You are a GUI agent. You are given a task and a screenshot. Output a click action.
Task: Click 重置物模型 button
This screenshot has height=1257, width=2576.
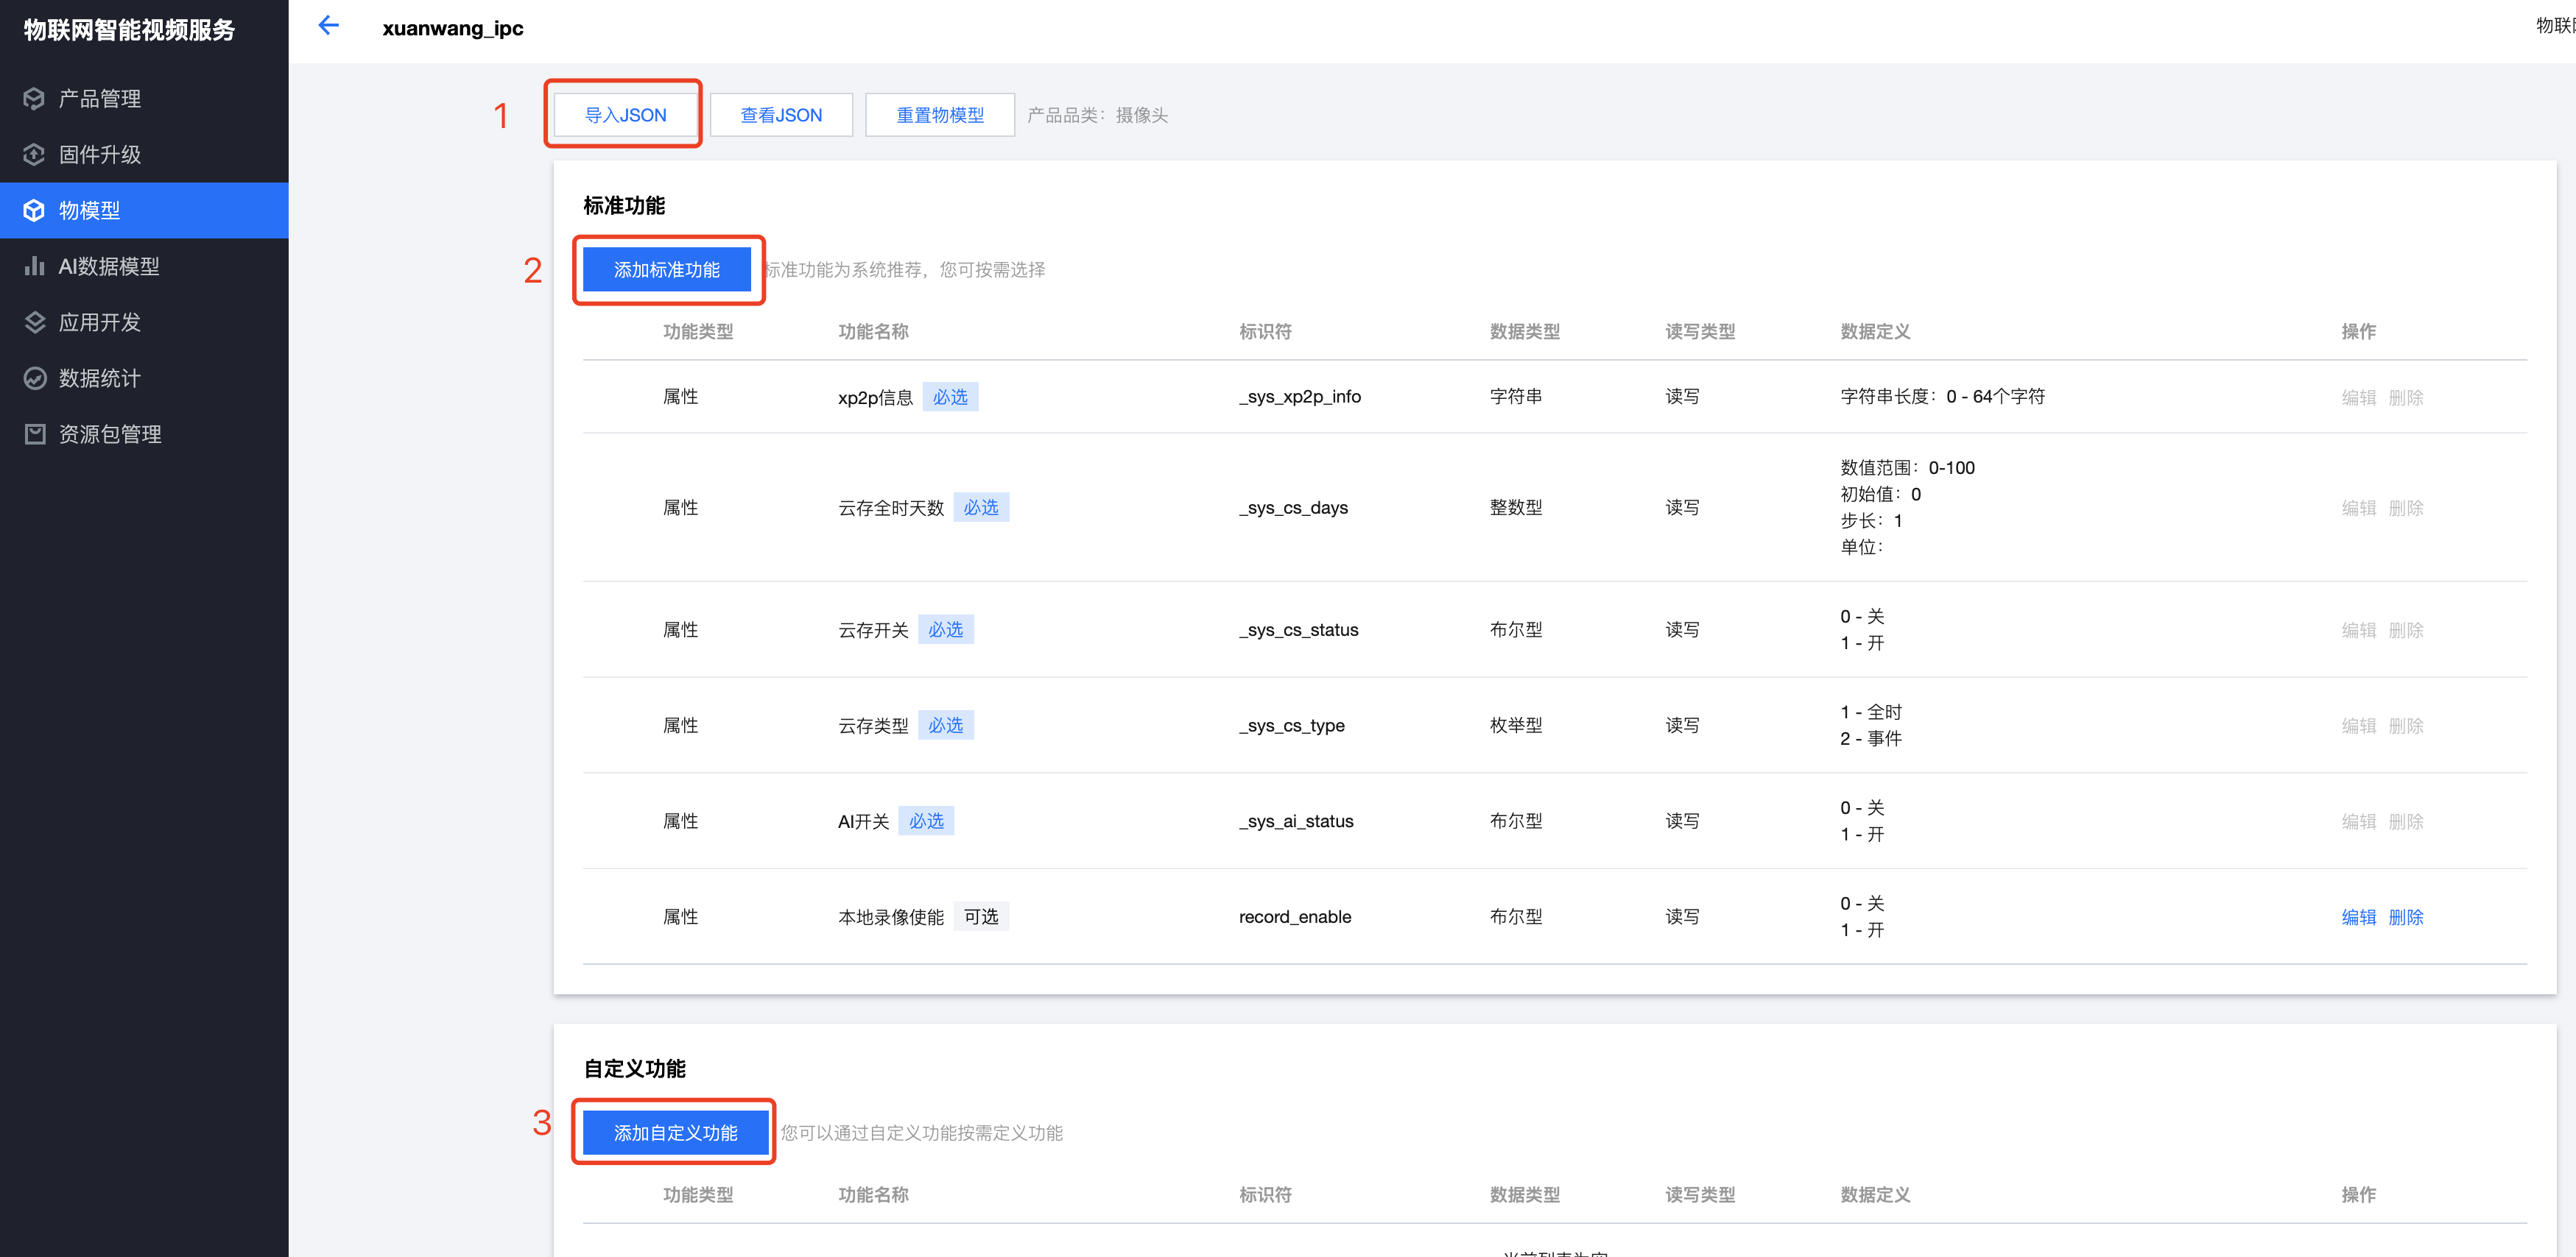click(x=939, y=115)
